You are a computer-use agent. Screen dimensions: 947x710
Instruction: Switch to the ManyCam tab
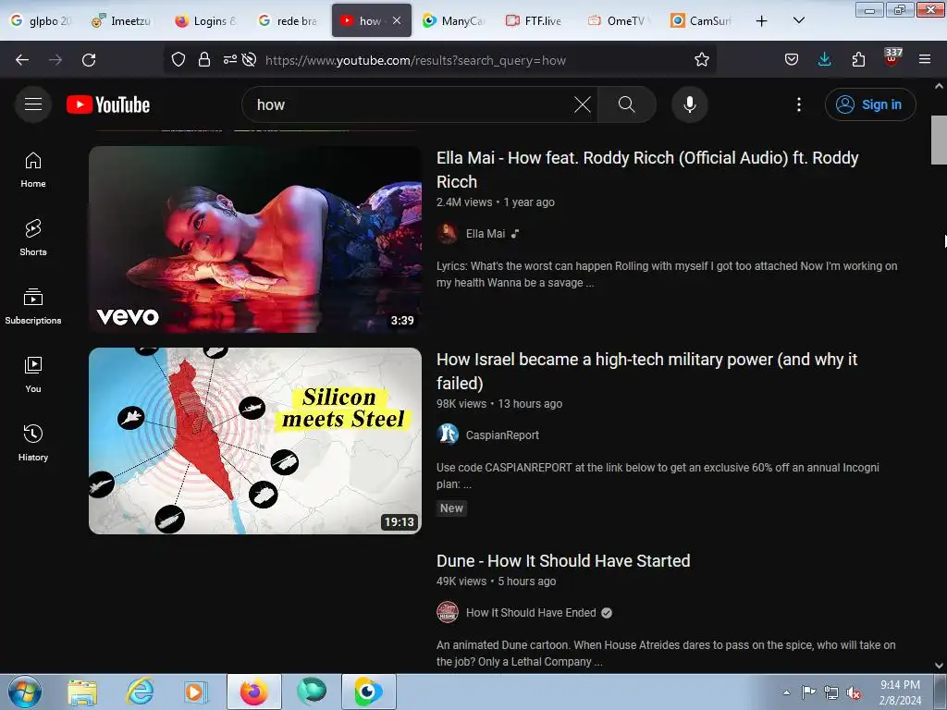pyautogui.click(x=453, y=21)
